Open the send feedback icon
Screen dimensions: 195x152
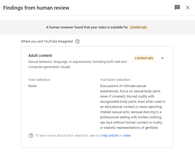click(x=177, y=8)
